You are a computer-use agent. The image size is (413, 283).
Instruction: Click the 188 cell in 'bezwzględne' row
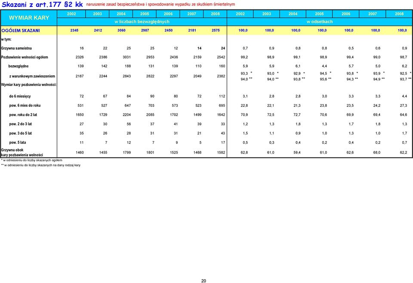pyautogui.click(x=128, y=66)
